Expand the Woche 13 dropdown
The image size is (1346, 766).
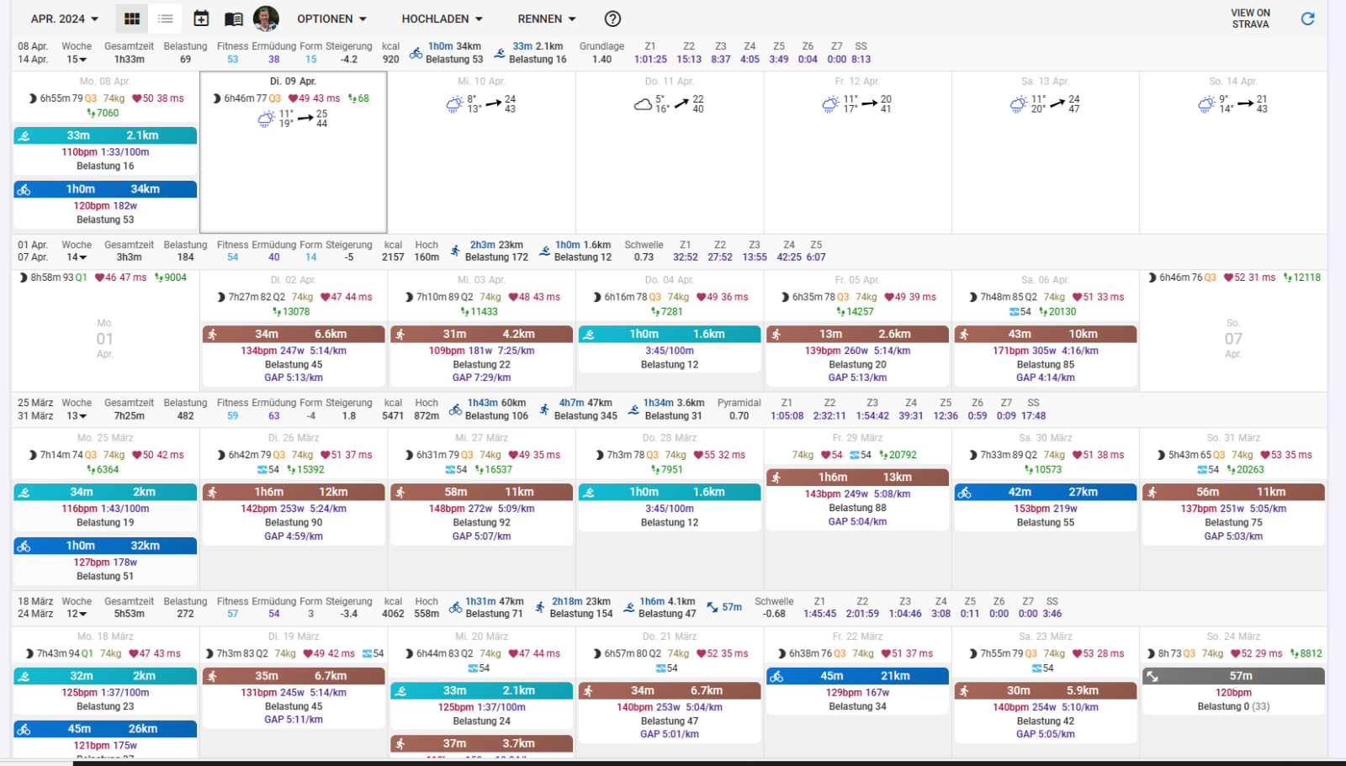[77, 416]
